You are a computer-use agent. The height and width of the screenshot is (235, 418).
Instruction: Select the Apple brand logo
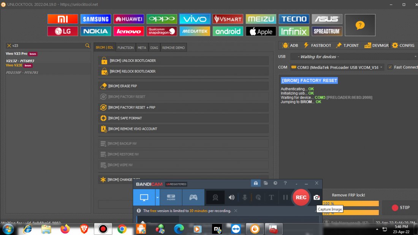[261, 31]
